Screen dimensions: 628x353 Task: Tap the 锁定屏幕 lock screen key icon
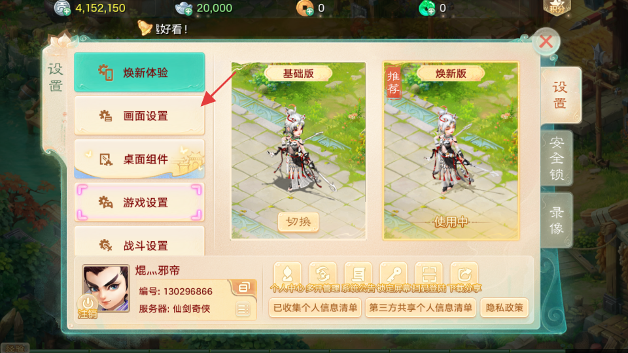[393, 275]
